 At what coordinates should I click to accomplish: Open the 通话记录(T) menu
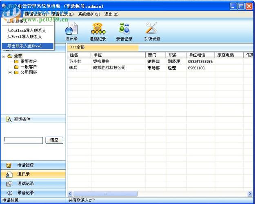click(36, 14)
